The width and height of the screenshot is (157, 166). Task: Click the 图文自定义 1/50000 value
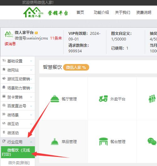119,39
